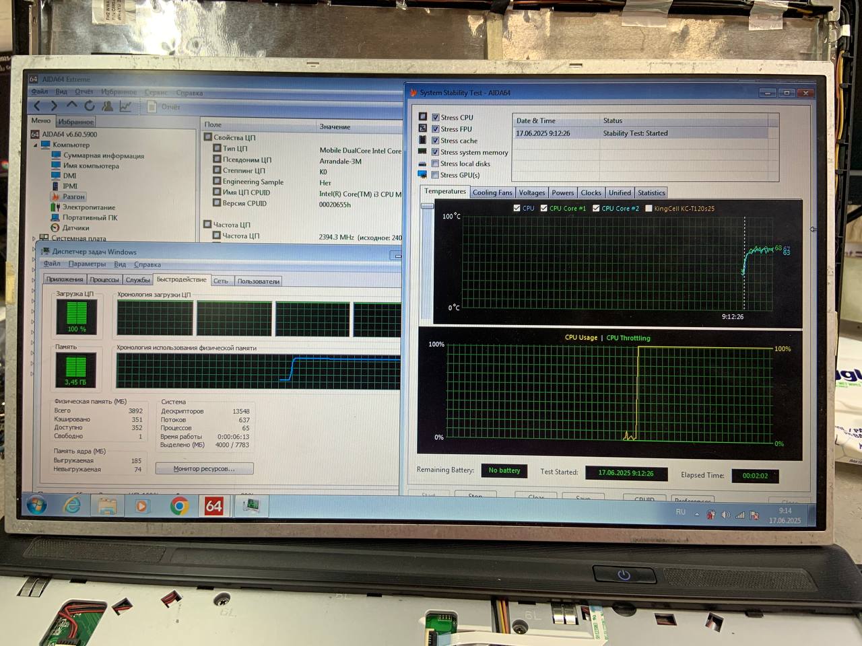Click AIDA64 icon in the taskbar
The width and height of the screenshot is (862, 646).
pos(214,505)
